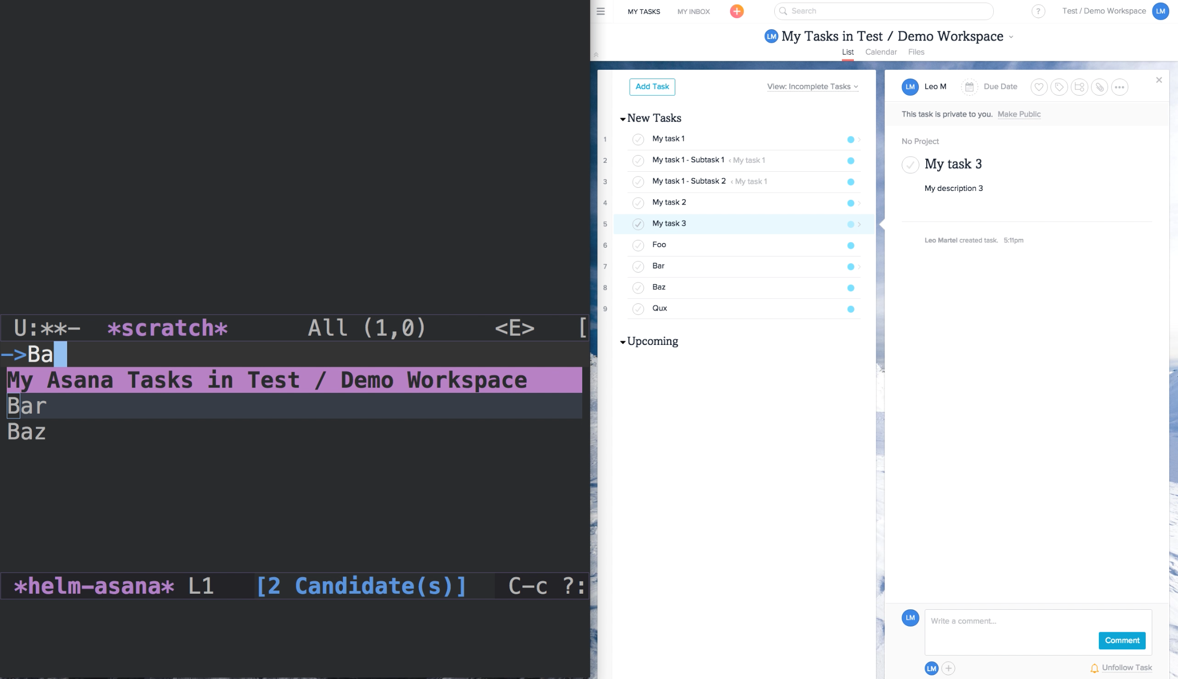Click the question mark help icon

pyautogui.click(x=1038, y=11)
